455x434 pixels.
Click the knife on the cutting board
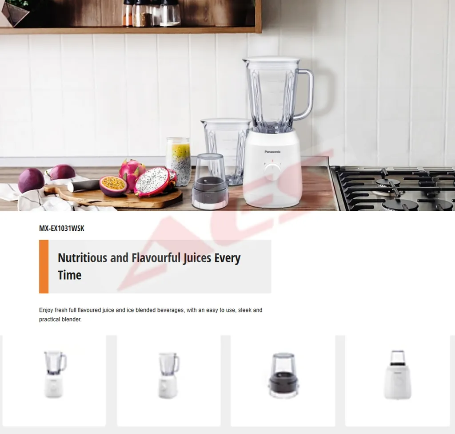click(x=84, y=185)
